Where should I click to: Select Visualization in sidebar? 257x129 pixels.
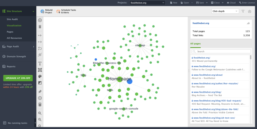(14, 25)
